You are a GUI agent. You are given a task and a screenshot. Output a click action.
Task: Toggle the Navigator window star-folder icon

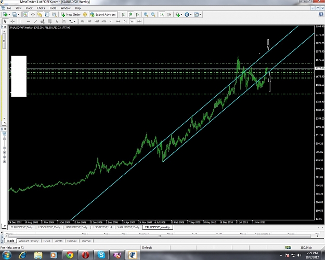pyautogui.click(x=40, y=15)
